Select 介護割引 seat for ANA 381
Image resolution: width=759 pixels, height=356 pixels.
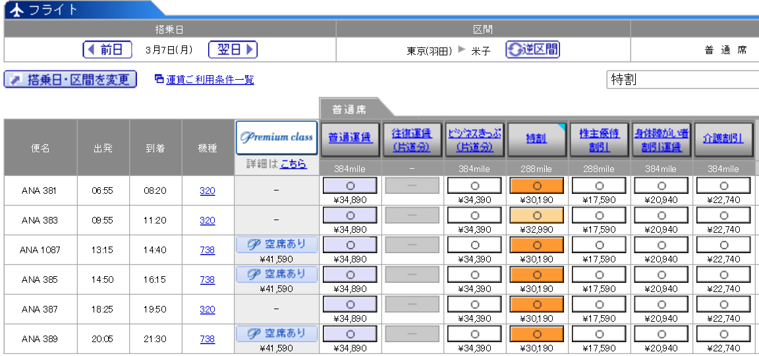723,186
